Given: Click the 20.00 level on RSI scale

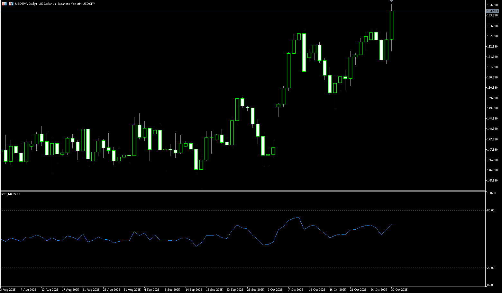Looking at the screenshot, I should click(x=491, y=268).
